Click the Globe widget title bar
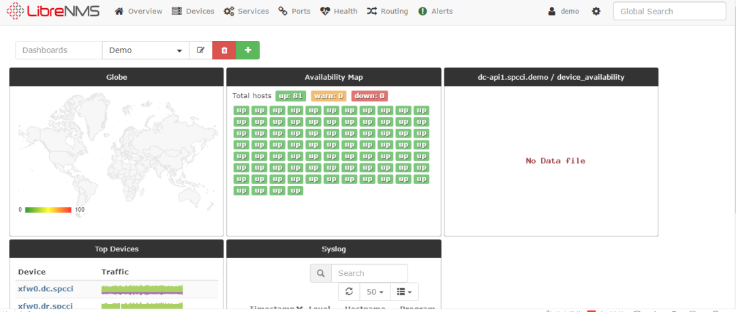736x312 pixels. tap(117, 77)
